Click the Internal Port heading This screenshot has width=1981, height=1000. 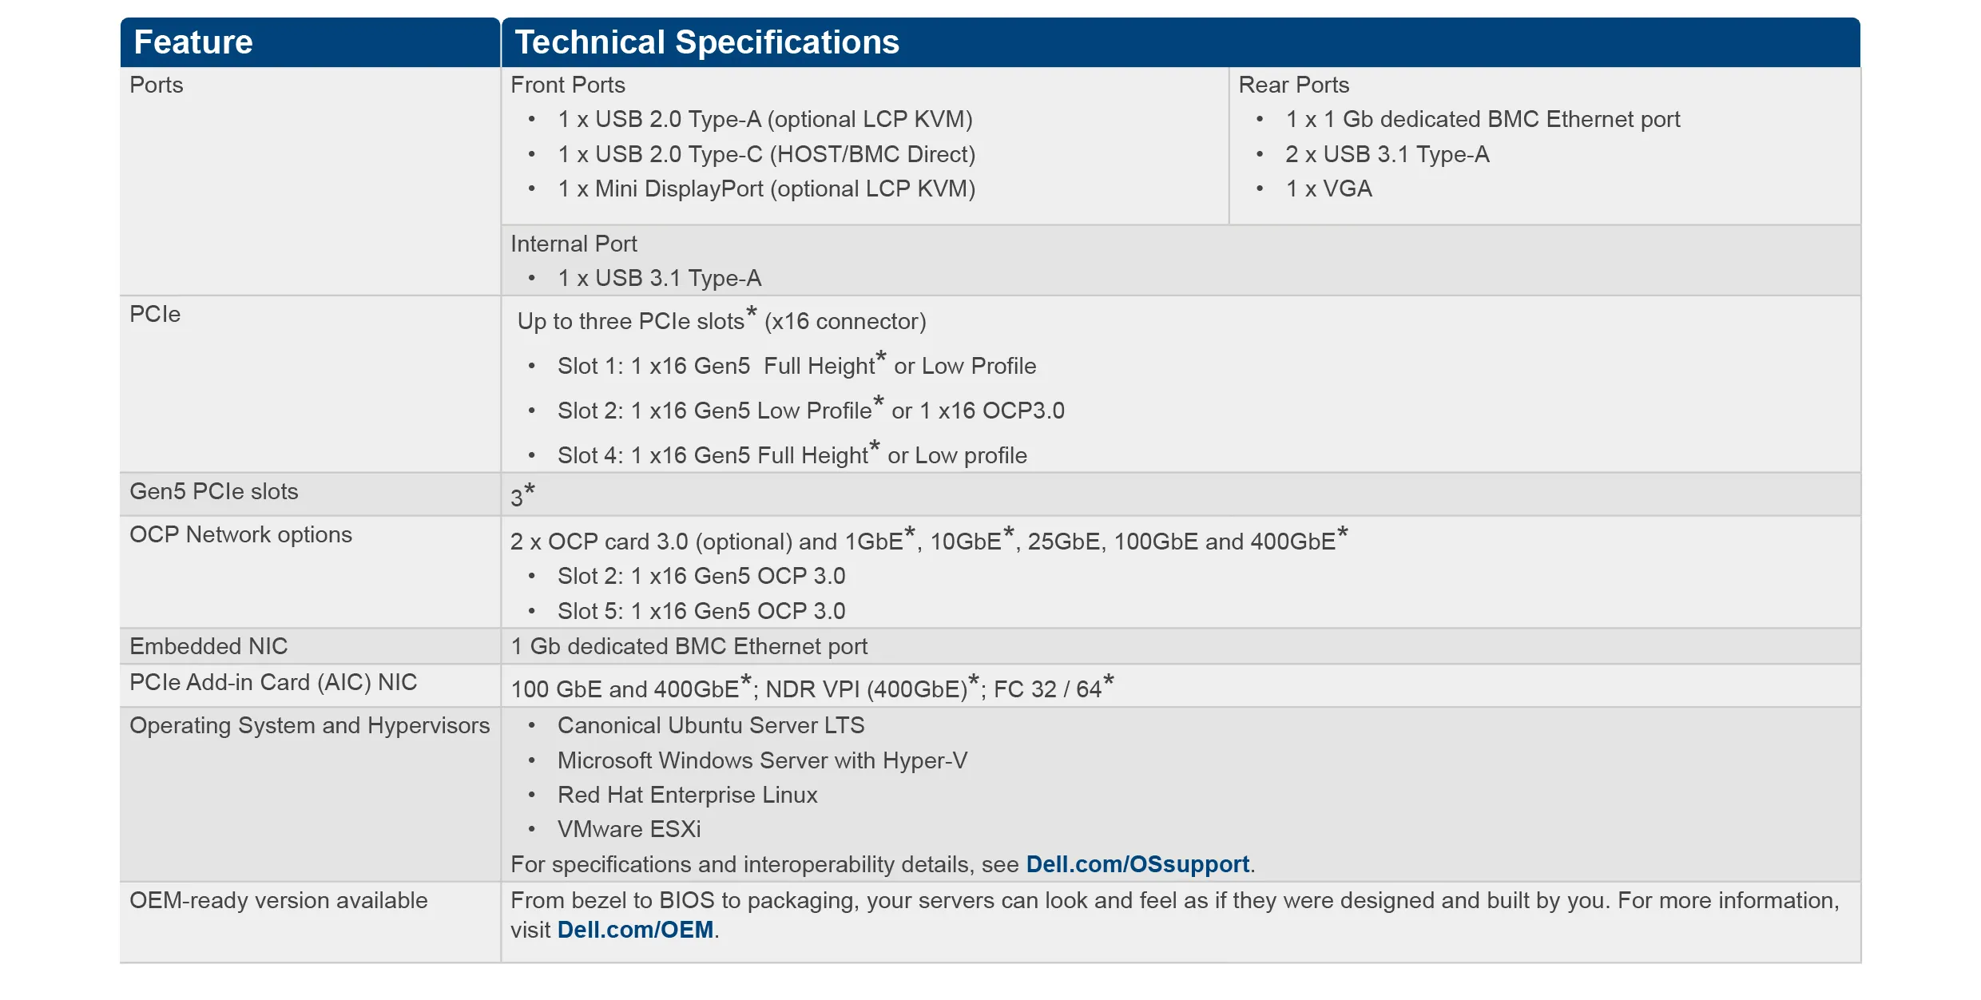tap(574, 244)
